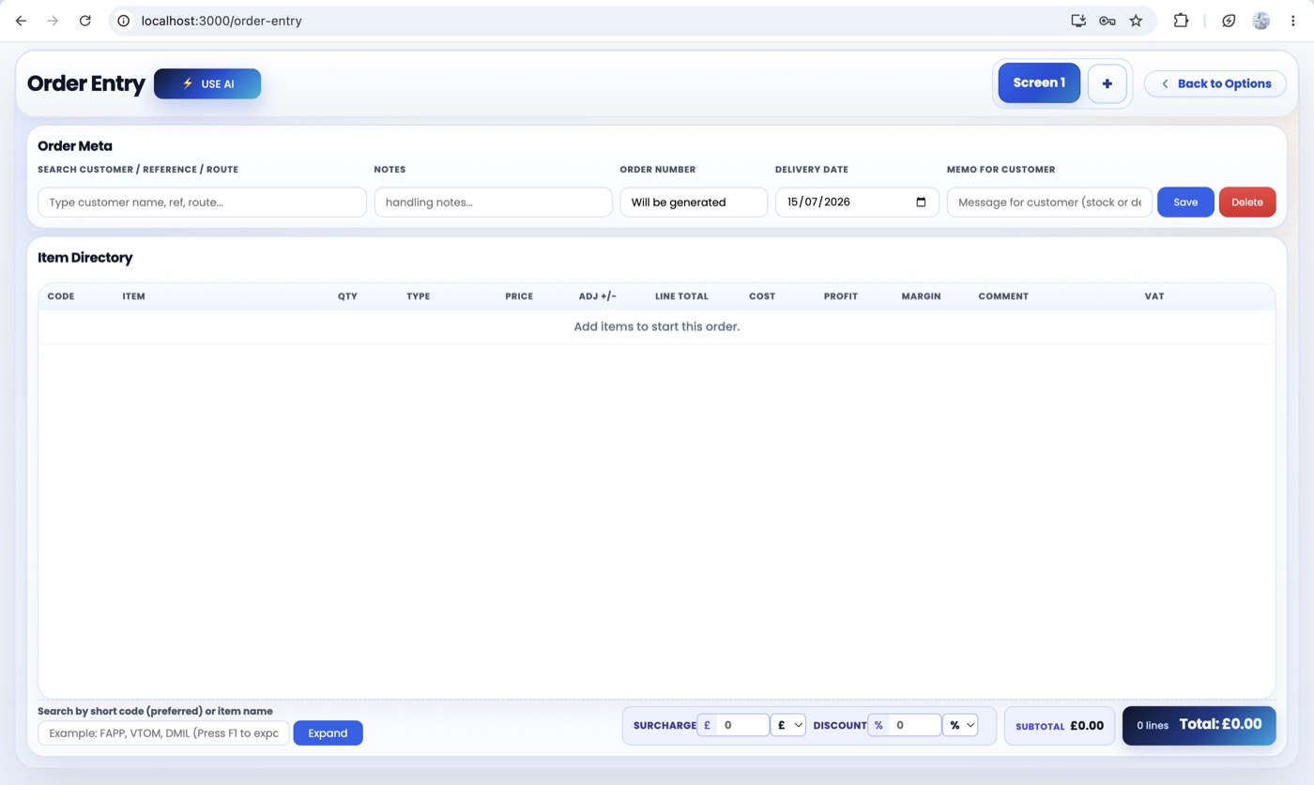Reload the page with the refresh icon

pyautogui.click(x=84, y=21)
